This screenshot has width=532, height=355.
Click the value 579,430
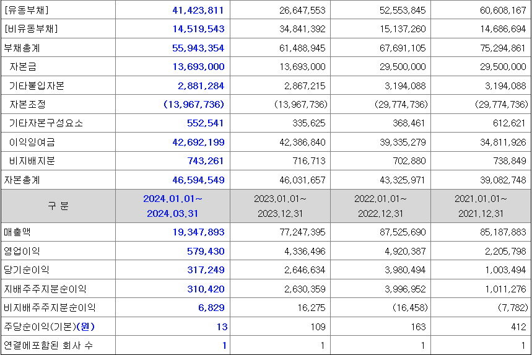point(206,251)
